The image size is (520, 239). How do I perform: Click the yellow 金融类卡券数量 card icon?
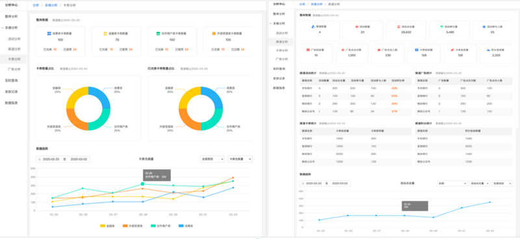(x=105, y=34)
